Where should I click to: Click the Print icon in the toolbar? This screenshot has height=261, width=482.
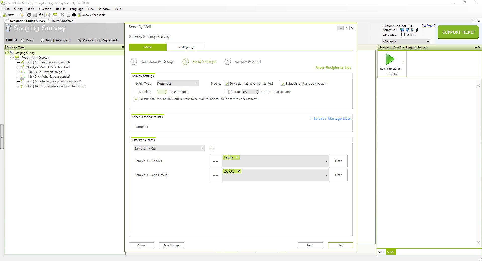tap(41, 15)
